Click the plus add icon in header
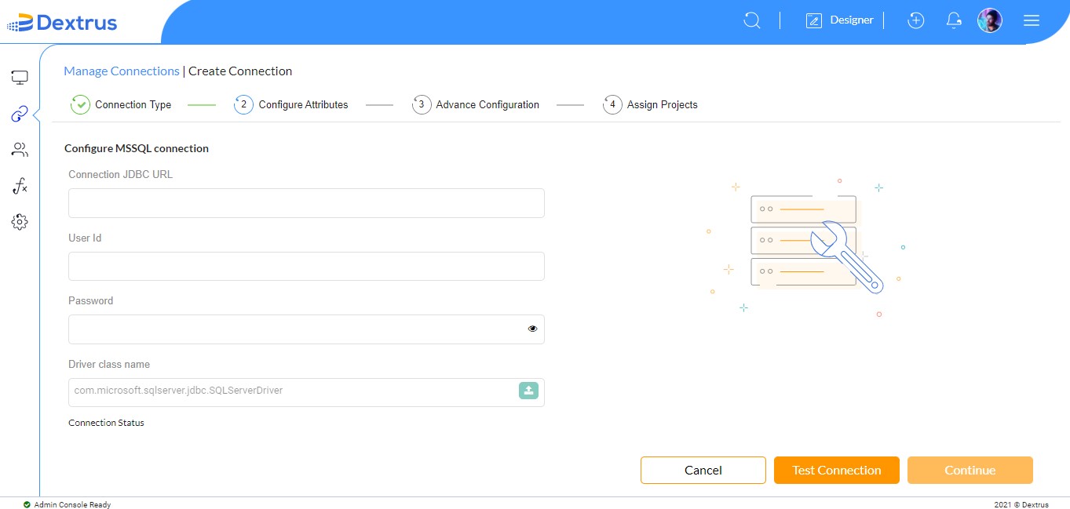Viewport: 1070px width, 509px height. [915, 20]
